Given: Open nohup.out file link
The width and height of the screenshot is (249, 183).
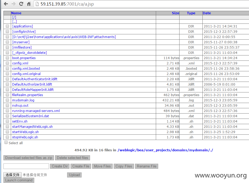Looking at the screenshot, I should 20,105.
